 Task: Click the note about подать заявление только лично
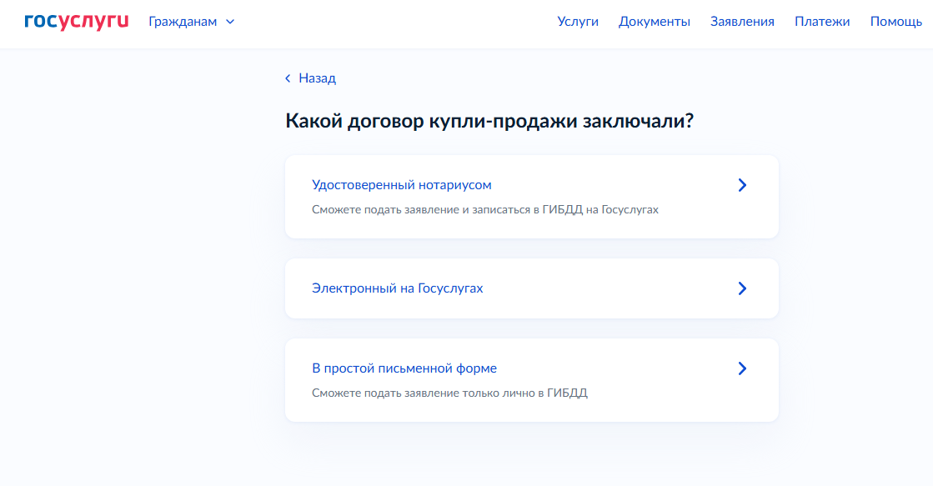[x=449, y=393]
